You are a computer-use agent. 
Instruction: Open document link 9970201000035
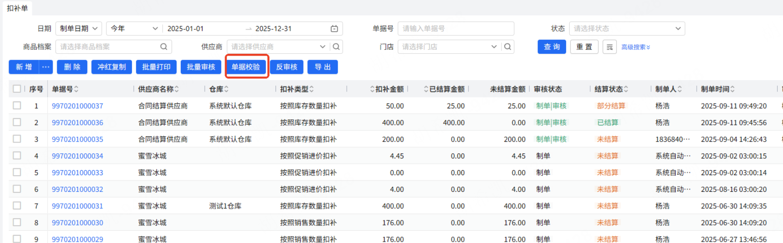coord(77,139)
